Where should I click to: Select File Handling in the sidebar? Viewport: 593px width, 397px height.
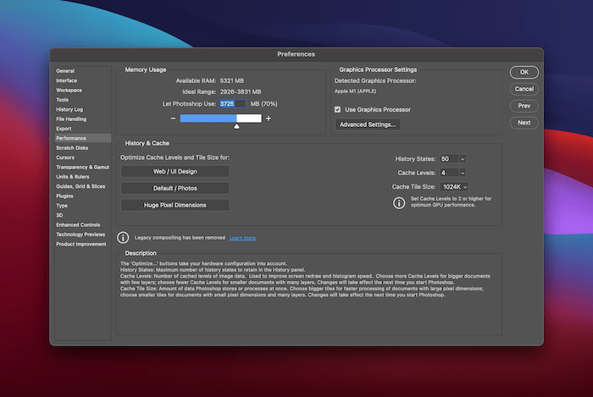pos(70,119)
